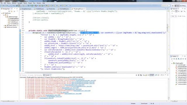The width and height of the screenshot is (187, 105).
Task: Toggle Scroll Lock in Console
Action: pos(146,75)
